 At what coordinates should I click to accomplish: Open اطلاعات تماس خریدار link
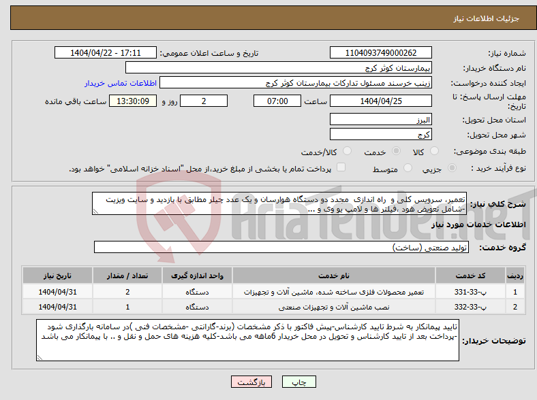pyautogui.click(x=121, y=83)
